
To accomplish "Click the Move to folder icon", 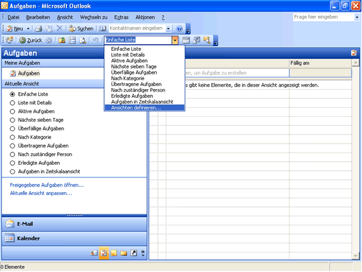I will [49, 28].
